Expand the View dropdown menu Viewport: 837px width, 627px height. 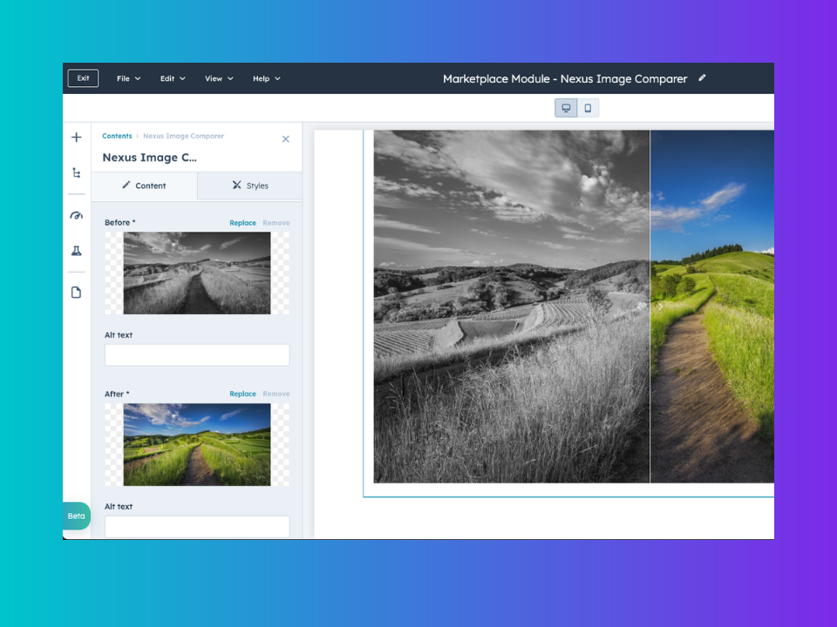(x=219, y=78)
